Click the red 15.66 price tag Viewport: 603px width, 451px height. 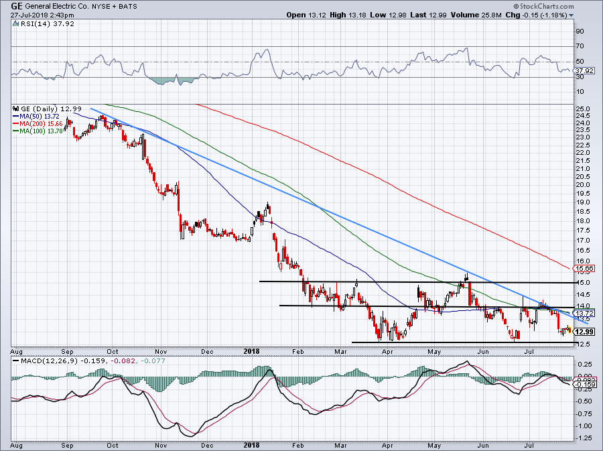tap(584, 269)
